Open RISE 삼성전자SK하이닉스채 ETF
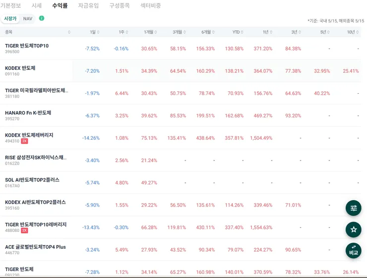Viewport: 367px width, 278px height. (x=180, y=160)
